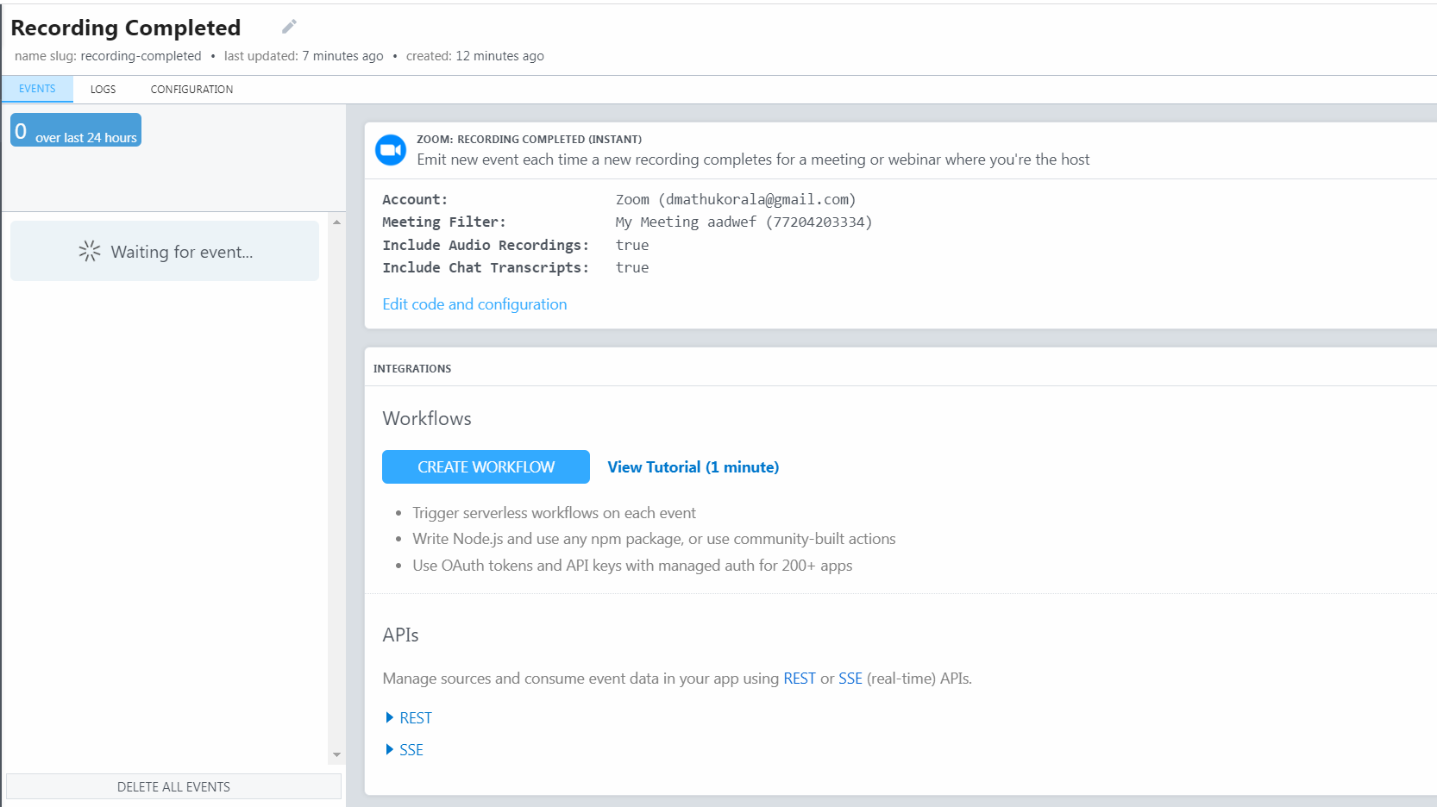The height and width of the screenshot is (807, 1437).
Task: Click the events count over last 24 hours badge
Action: (x=76, y=130)
